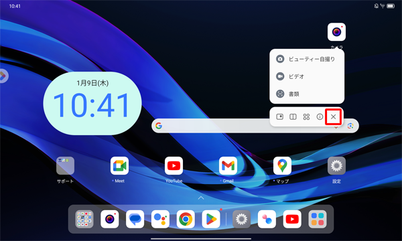
Task: Tap the side panel handle on left edge
Action: click(3, 76)
